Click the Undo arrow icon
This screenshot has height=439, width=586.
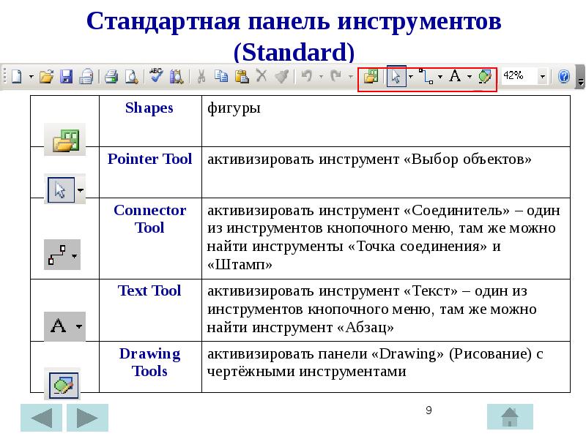307,76
